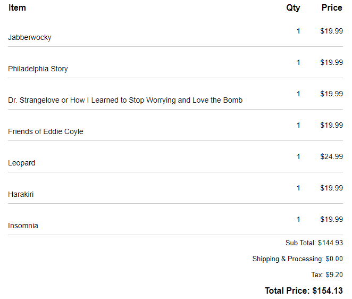
Task: Click the Jabberwocky item title
Action: pos(30,37)
